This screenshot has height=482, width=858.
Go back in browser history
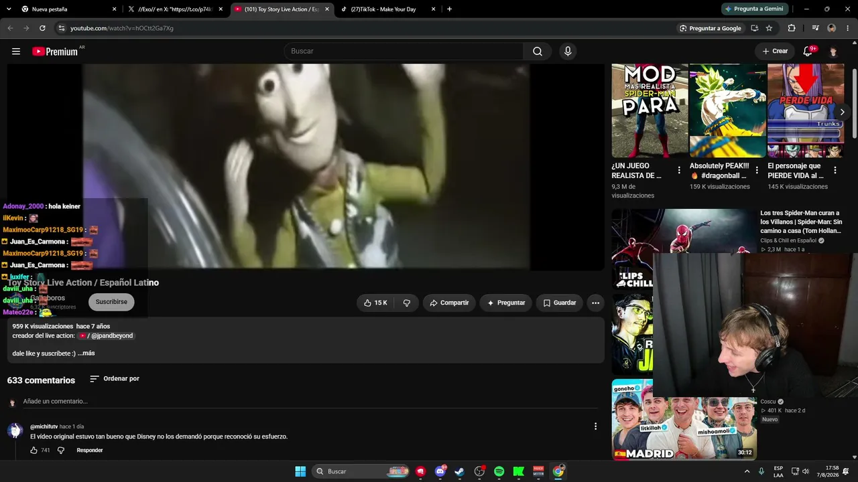point(10,28)
